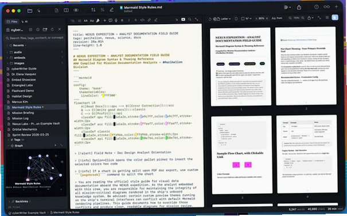Select page 3 thumbnail with Sample Flow Chart
This screenshot has width=347, height=216.
click(241, 155)
